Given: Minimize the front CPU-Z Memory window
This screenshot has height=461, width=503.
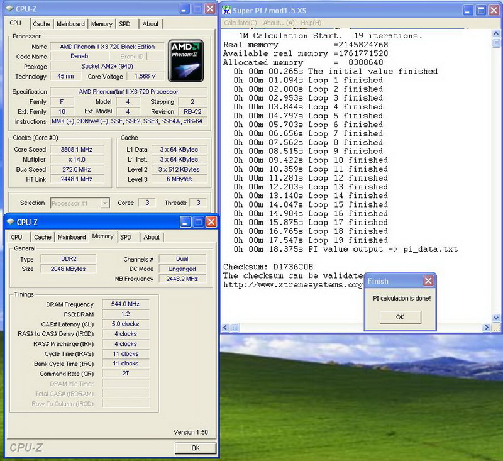Looking at the screenshot, I should click(x=186, y=222).
